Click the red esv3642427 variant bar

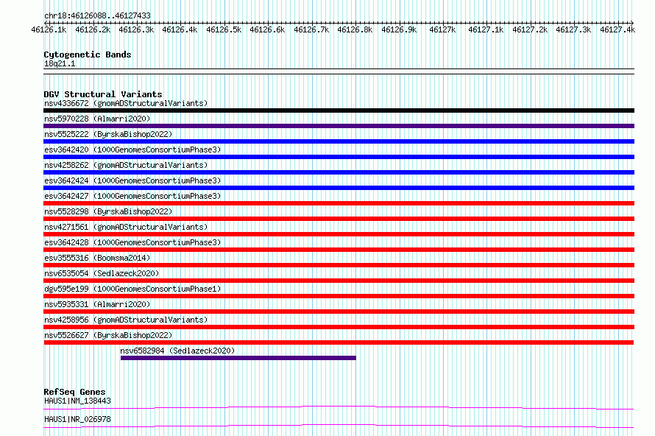[339, 203]
